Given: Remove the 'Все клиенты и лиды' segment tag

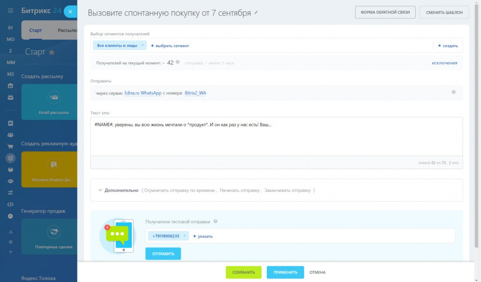Looking at the screenshot, I should click(x=142, y=45).
